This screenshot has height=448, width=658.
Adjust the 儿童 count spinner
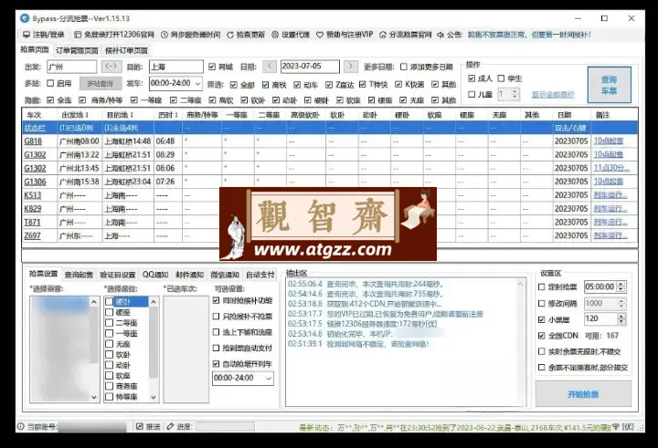point(515,94)
